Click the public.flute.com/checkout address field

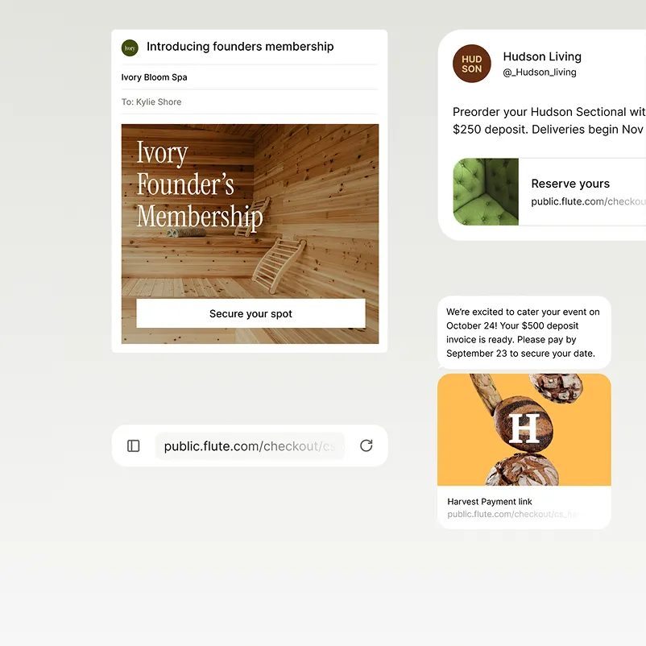pos(250,445)
